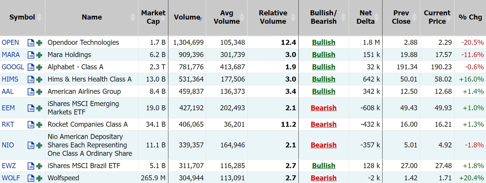Image resolution: width=486 pixels, height=183 pixels.
Task: Sort by Current Price column header
Action: coord(437,17)
